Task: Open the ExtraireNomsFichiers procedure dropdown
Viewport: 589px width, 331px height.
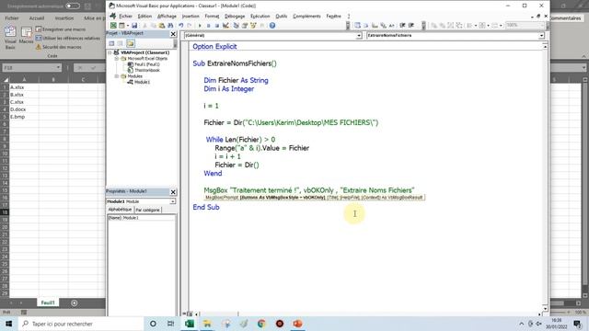Action: coord(541,35)
